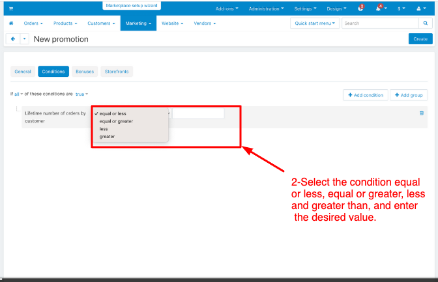Choose 'equal or greater' from the list
Viewport: 438px width, 282px height.
point(116,121)
